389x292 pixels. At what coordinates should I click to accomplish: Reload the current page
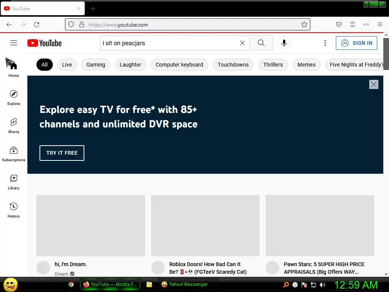[x=36, y=24]
